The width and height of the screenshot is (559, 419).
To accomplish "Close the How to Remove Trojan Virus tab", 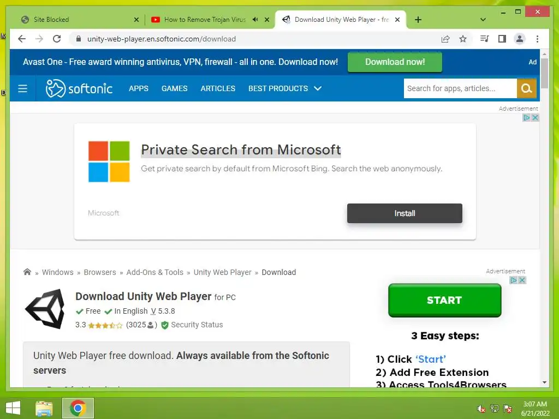I will (x=267, y=20).
